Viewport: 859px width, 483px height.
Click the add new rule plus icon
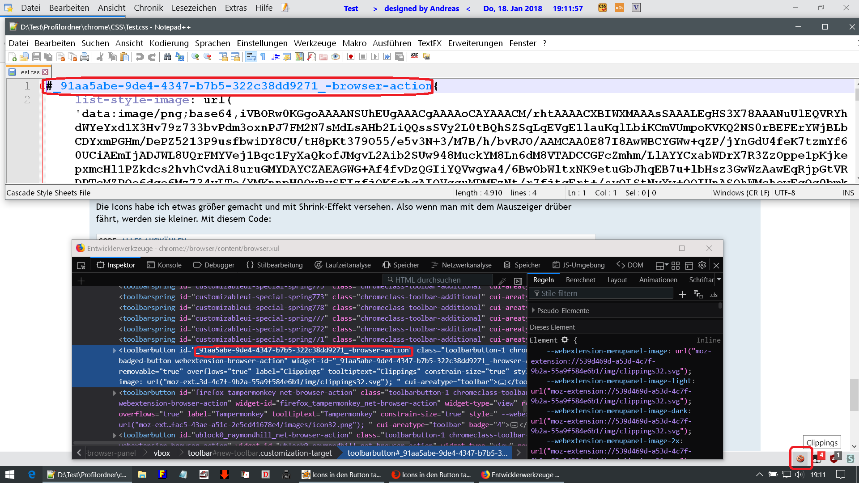(x=682, y=294)
